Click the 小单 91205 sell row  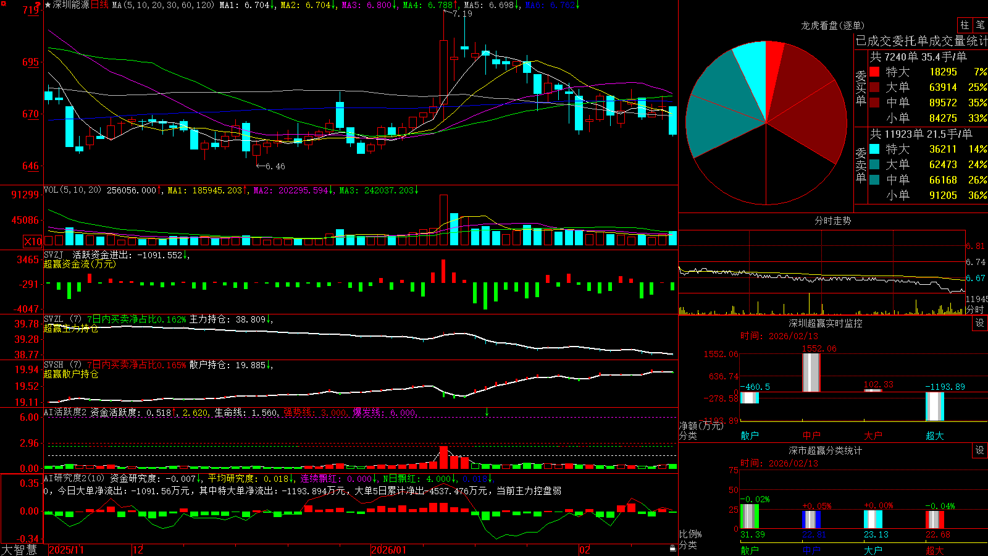[x=928, y=195]
